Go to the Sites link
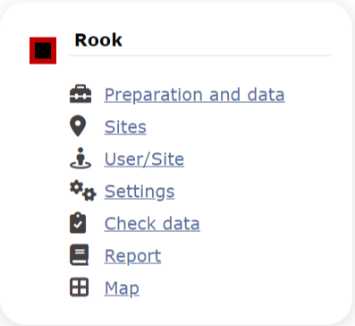This screenshot has width=355, height=326. point(125,127)
